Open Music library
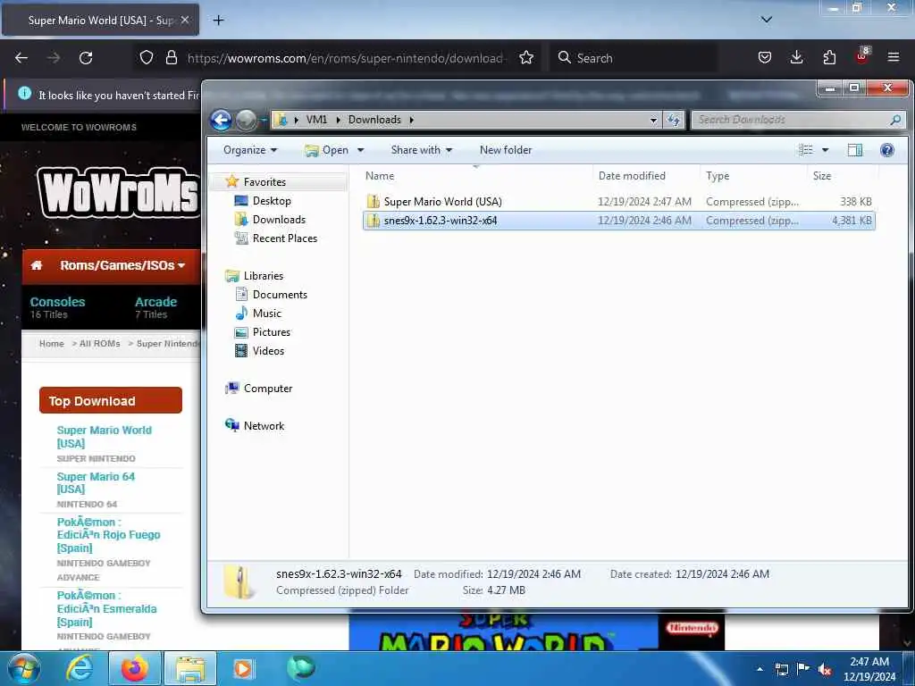This screenshot has width=915, height=686. point(266,314)
